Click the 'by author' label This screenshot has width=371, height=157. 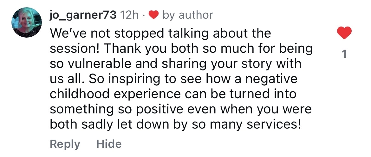point(188,15)
